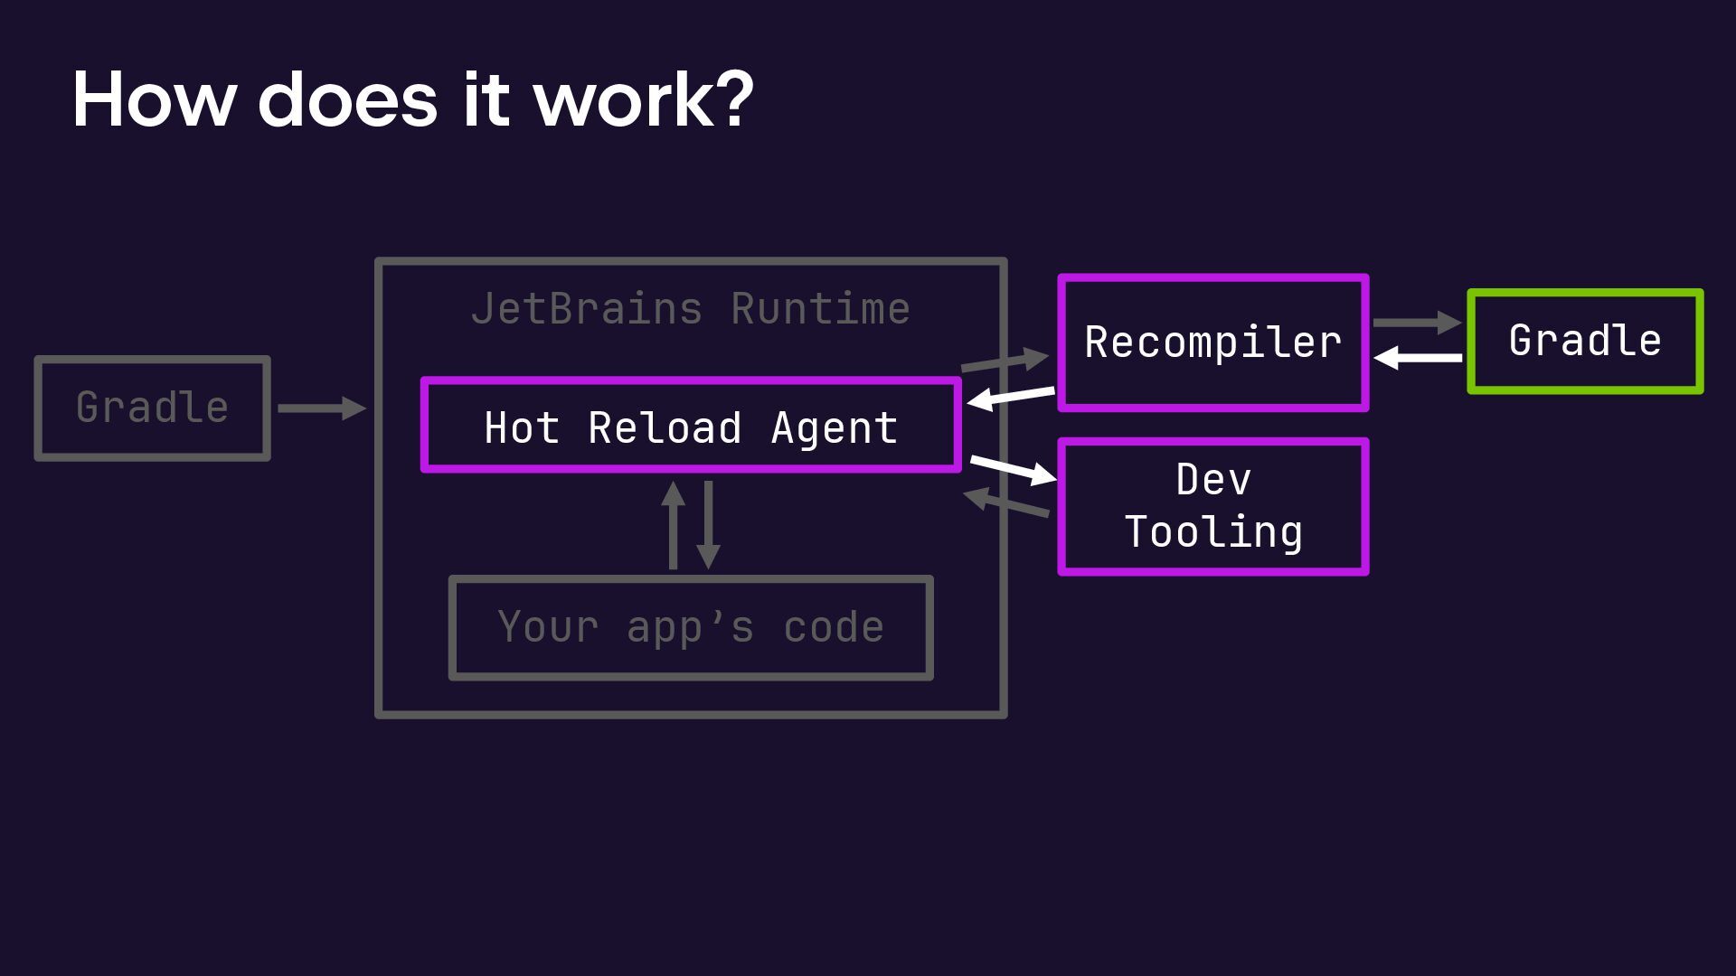Click arrow from left Gradle to Runtime
Screen dimensions: 1736x976
[321, 408]
